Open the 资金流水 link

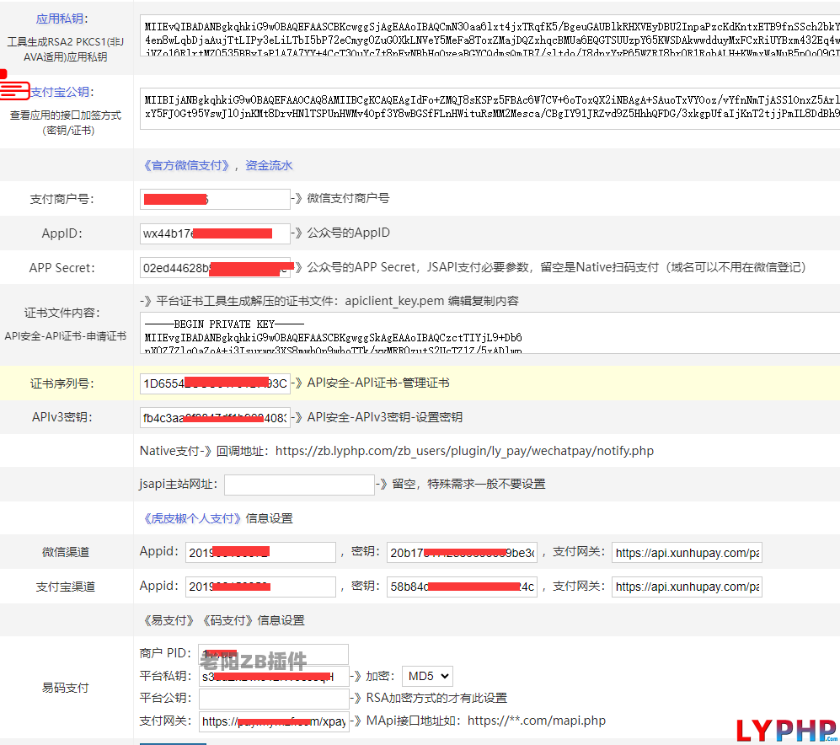[x=269, y=166]
